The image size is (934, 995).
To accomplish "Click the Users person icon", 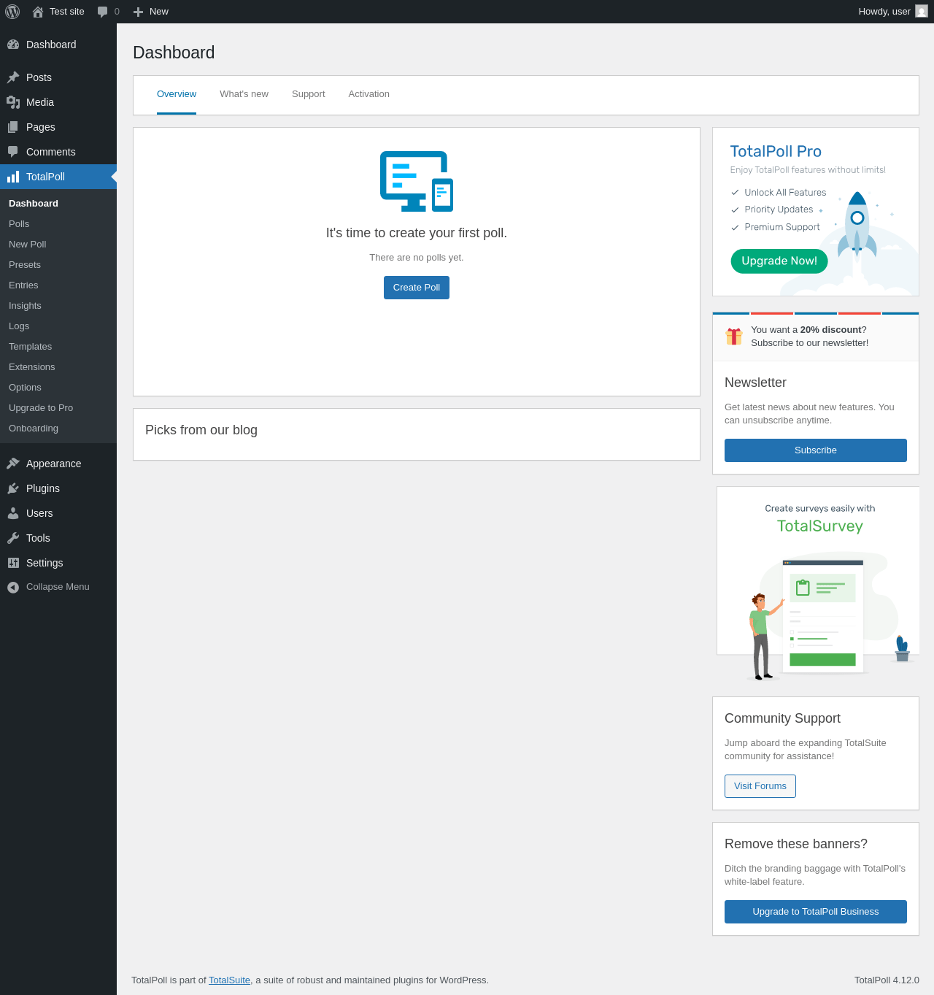I will tap(13, 513).
